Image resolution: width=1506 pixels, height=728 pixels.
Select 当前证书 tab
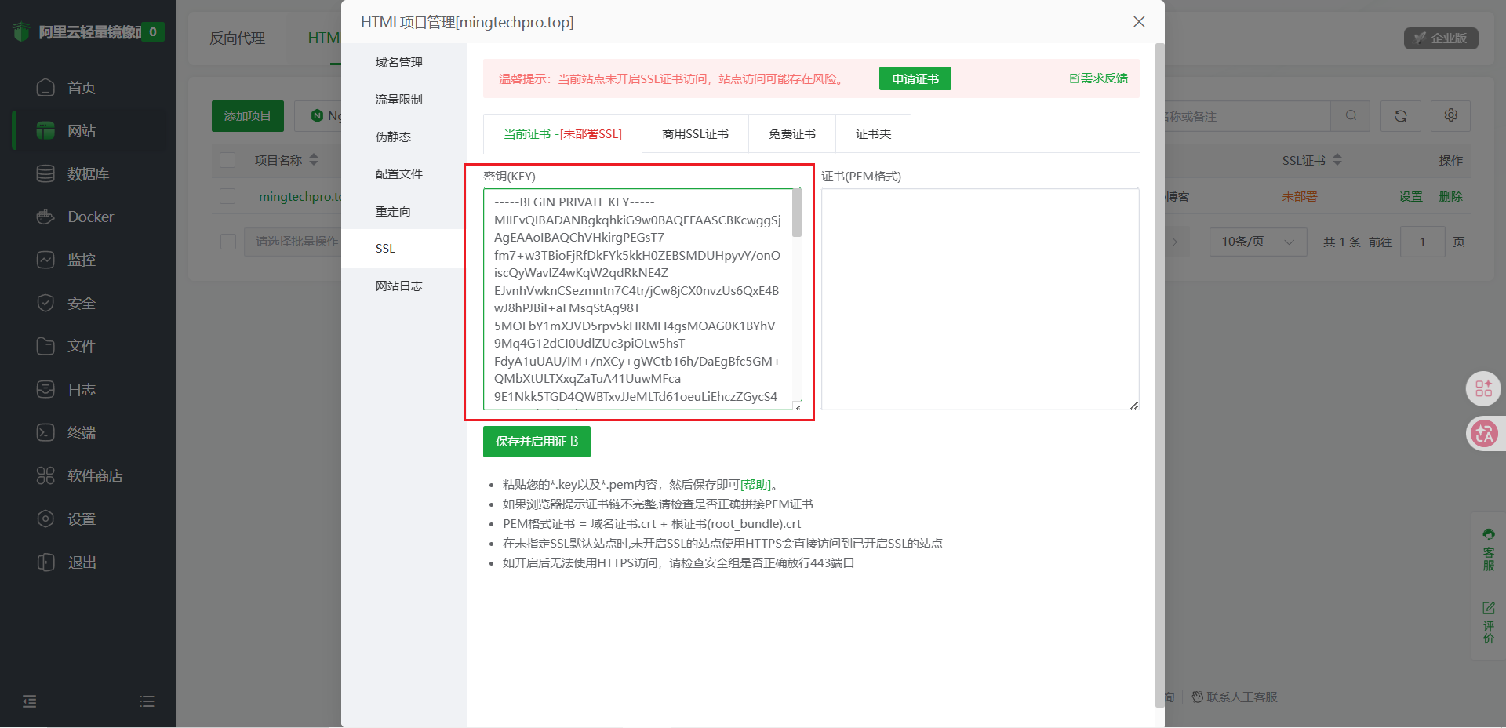(562, 134)
